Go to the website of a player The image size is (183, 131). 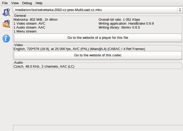98,38
